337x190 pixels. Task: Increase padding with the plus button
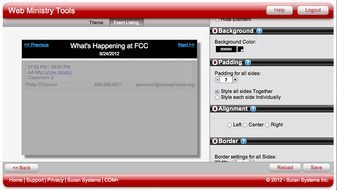pyautogui.click(x=235, y=80)
